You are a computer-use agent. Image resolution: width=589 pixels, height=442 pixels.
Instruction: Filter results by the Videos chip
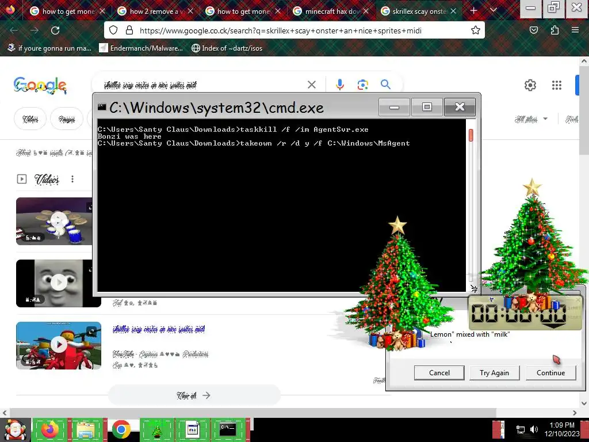30,119
